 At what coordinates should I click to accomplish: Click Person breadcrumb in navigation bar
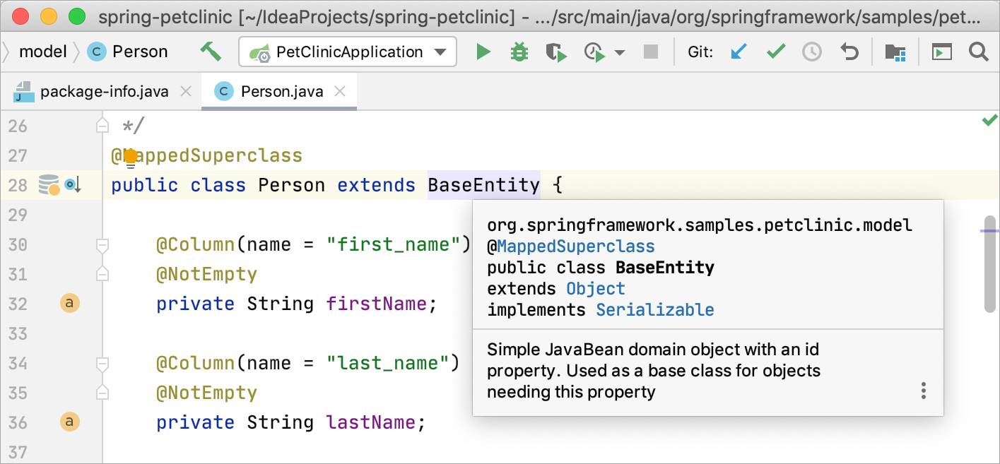pos(128,52)
